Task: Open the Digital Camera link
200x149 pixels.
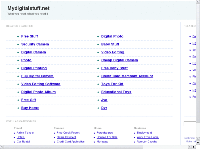Action: (x=34, y=52)
